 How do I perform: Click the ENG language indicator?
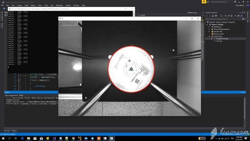click(232, 138)
